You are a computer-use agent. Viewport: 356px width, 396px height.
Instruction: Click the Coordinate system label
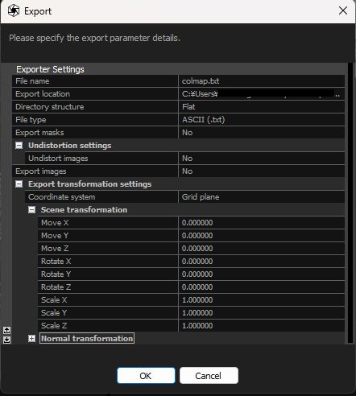pyautogui.click(x=61, y=197)
